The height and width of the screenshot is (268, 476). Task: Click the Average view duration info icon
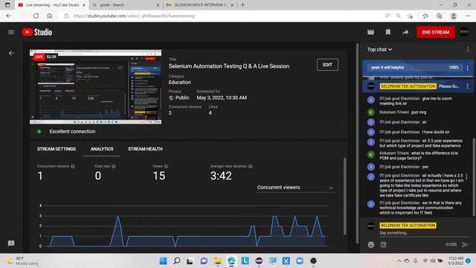tap(251, 166)
